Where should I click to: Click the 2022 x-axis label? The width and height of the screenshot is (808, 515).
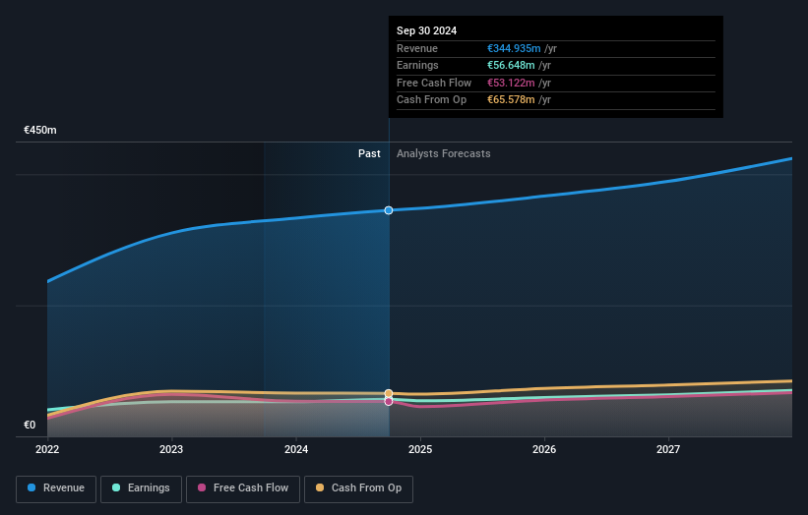(47, 450)
